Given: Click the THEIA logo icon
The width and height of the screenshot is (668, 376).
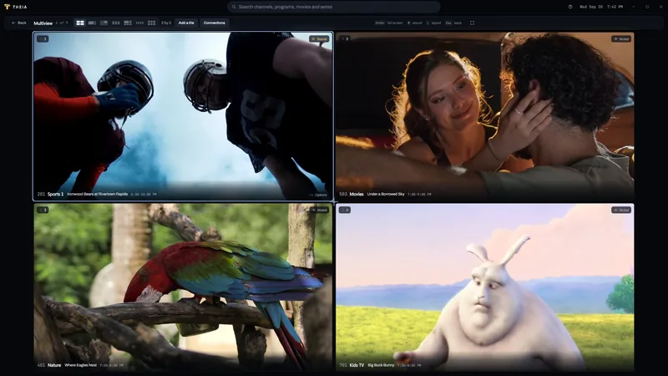Looking at the screenshot, I should point(7,7).
